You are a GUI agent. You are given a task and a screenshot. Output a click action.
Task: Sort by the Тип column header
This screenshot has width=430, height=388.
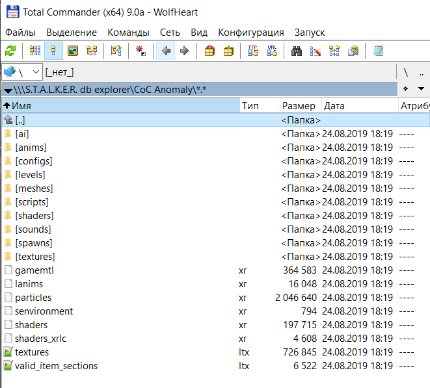(x=260, y=106)
